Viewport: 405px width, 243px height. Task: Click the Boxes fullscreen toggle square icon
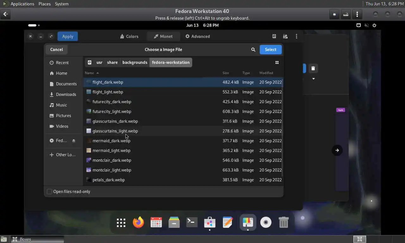click(x=334, y=14)
